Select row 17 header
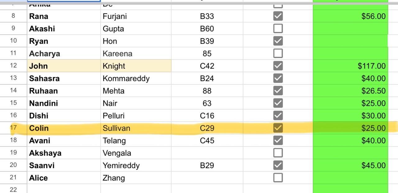Viewport: 398px width, 193px height. [x=13, y=128]
